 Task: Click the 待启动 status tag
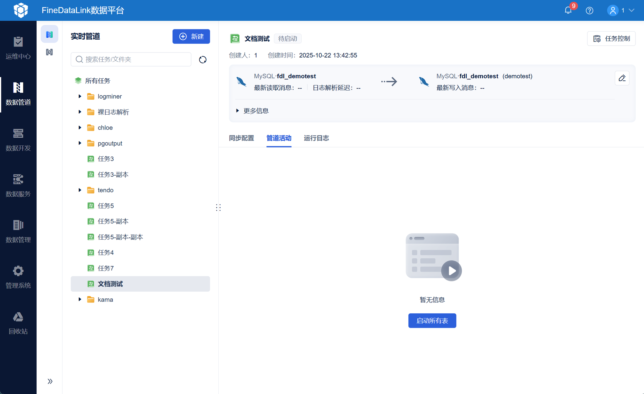287,39
